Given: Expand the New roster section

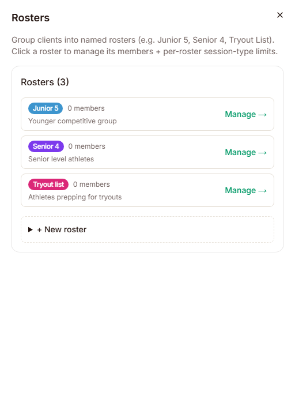Looking at the screenshot, I should pyautogui.click(x=147, y=229).
